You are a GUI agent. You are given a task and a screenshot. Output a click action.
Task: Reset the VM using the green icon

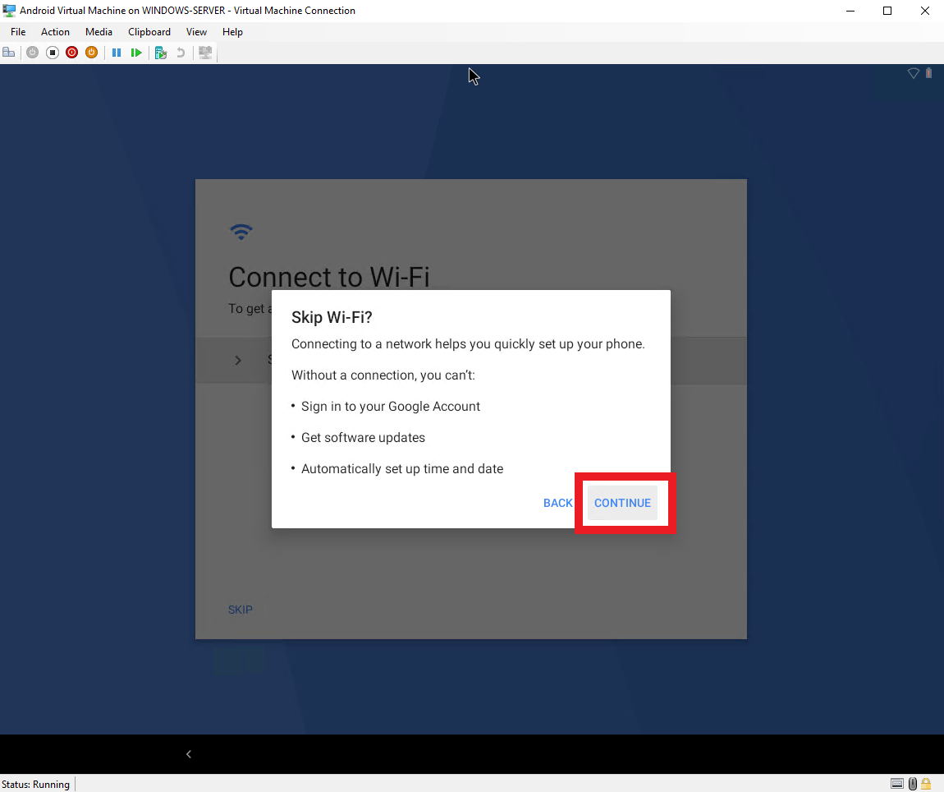pos(136,53)
